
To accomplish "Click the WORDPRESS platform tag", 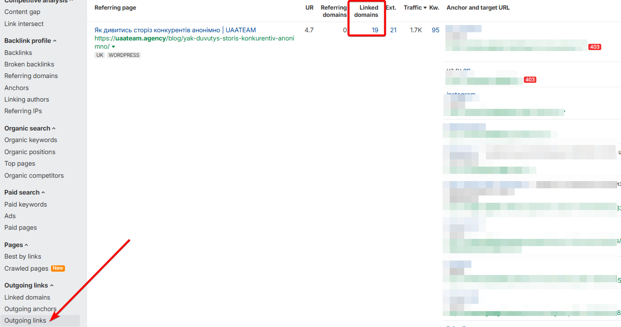I will pyautogui.click(x=124, y=55).
